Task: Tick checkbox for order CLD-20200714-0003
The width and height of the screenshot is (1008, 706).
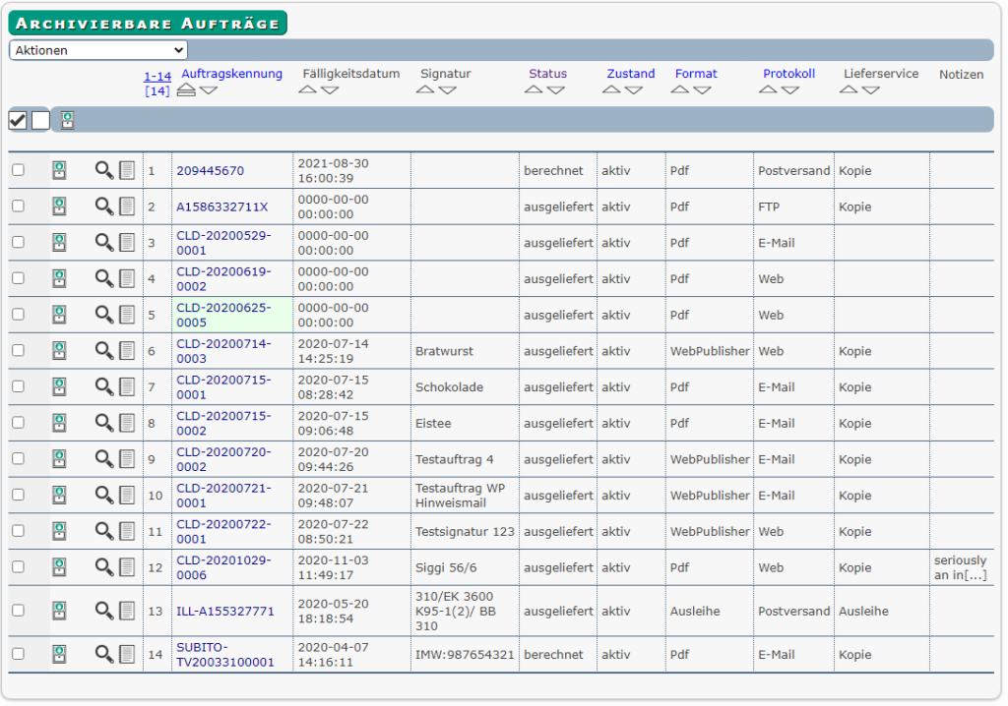Action: coord(18,350)
